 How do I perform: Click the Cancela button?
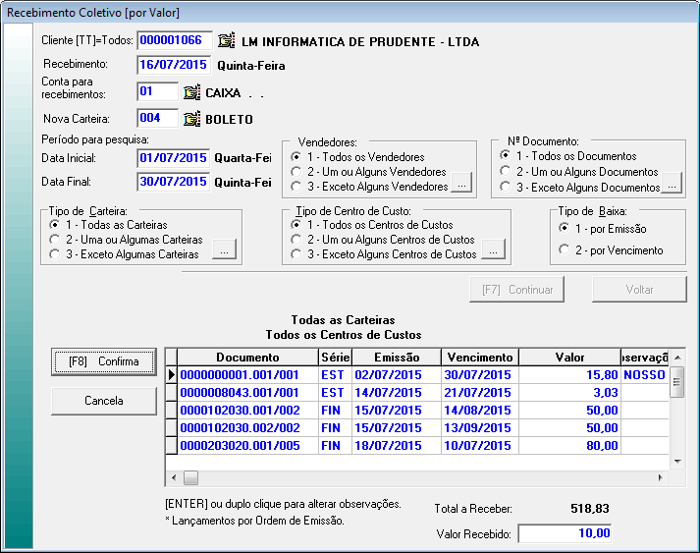[x=103, y=401]
